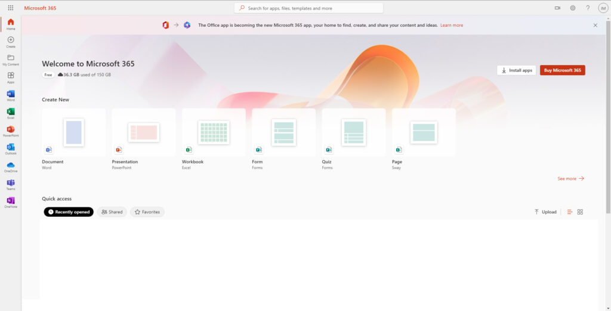Screen dimensions: 611x311
Task: Show Favorites in Quick access
Action: point(147,212)
